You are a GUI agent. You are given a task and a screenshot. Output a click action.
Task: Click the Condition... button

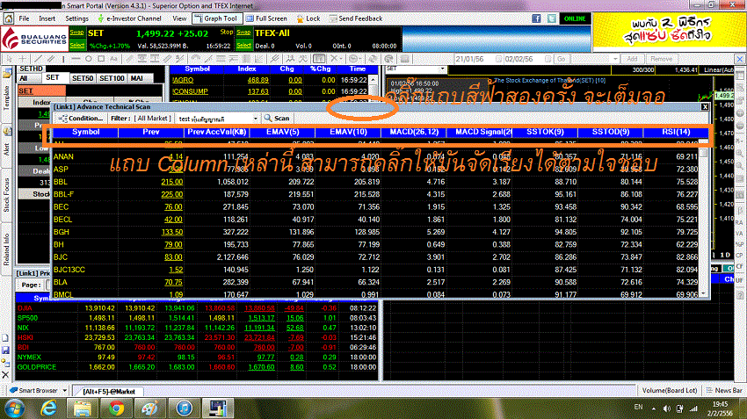click(x=80, y=118)
